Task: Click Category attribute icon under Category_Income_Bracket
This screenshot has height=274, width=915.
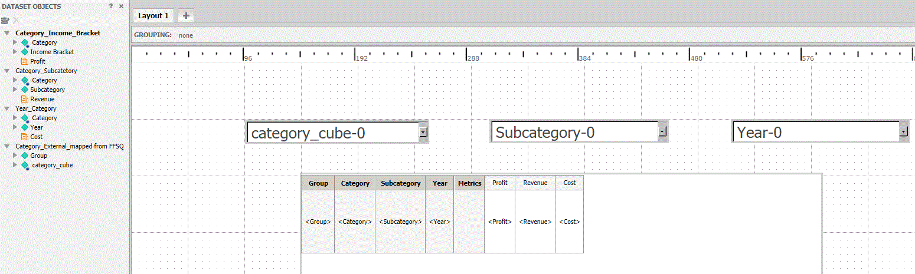Action: (25, 42)
